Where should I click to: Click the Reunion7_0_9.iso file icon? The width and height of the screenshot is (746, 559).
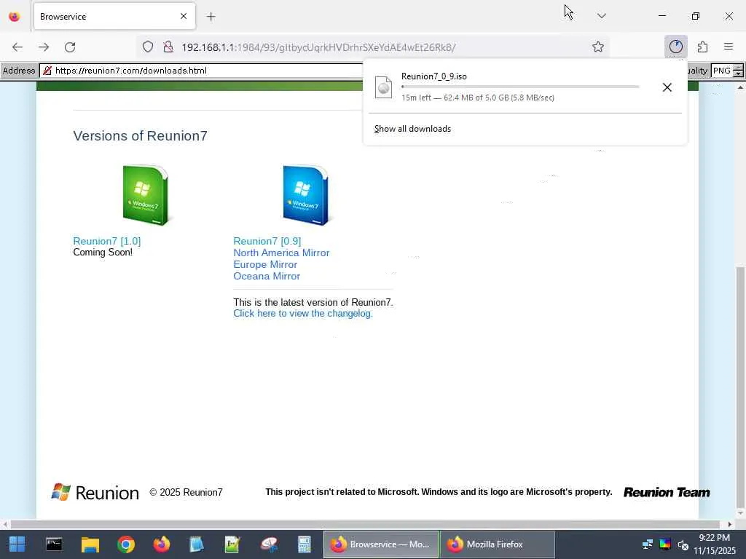[x=383, y=87]
